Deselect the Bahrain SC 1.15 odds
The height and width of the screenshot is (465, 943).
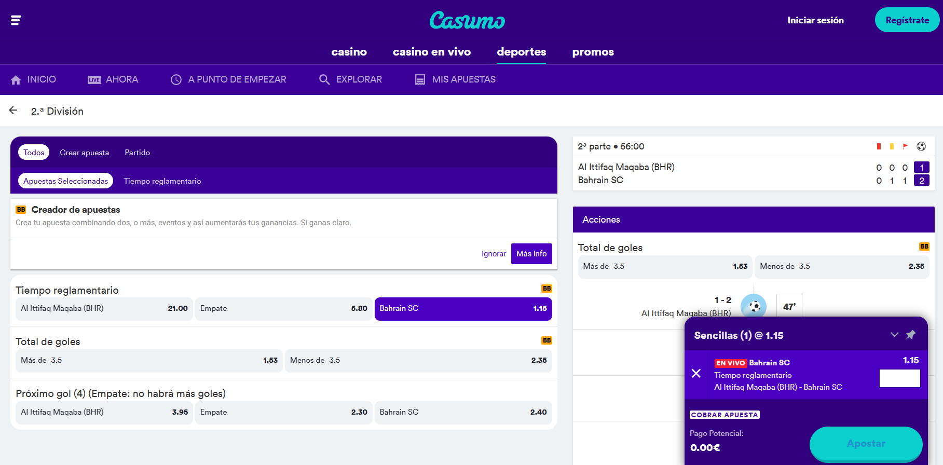point(463,309)
